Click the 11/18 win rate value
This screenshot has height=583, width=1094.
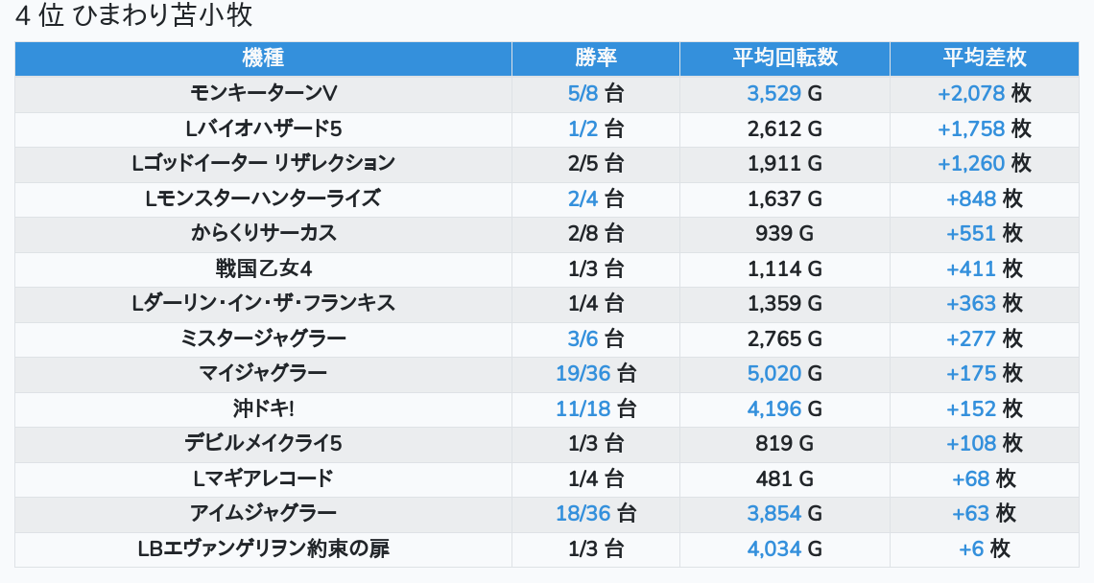(x=583, y=408)
